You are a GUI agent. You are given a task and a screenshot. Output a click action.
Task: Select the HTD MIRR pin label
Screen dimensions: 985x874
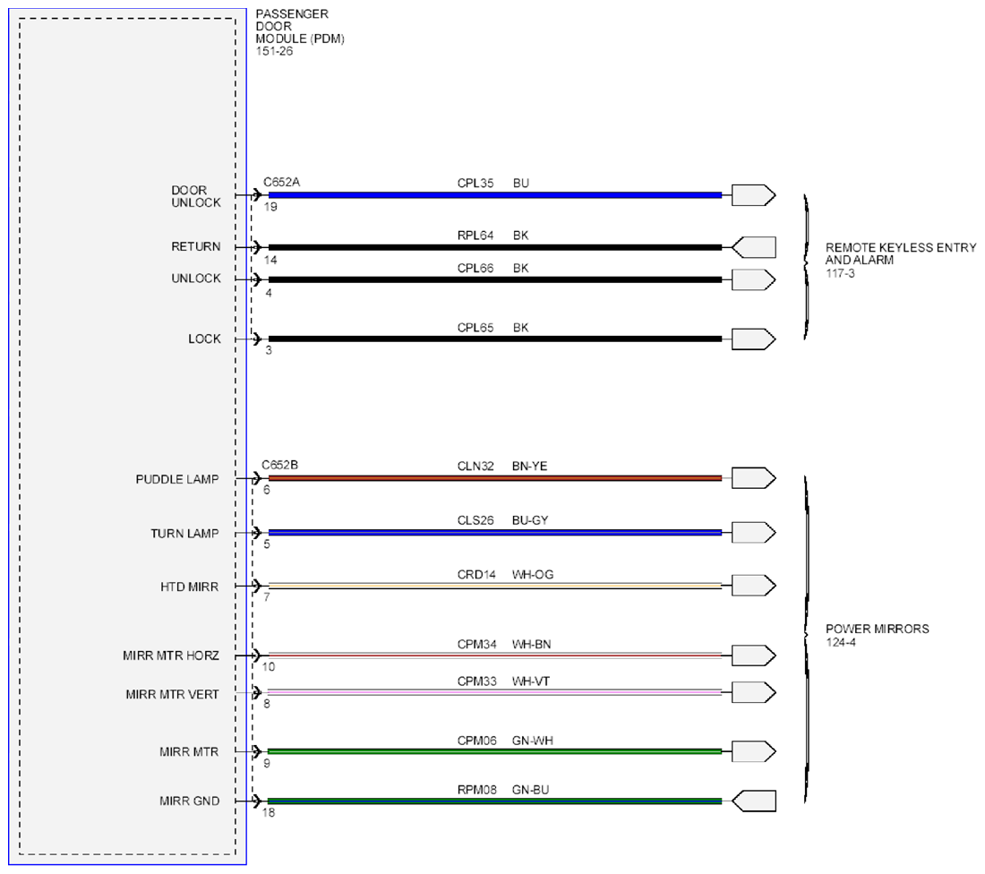point(189,587)
